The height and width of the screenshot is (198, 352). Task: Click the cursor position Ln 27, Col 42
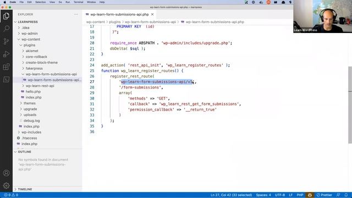coord(231,195)
